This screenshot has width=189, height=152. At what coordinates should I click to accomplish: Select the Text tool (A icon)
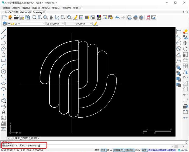tap(4, 112)
